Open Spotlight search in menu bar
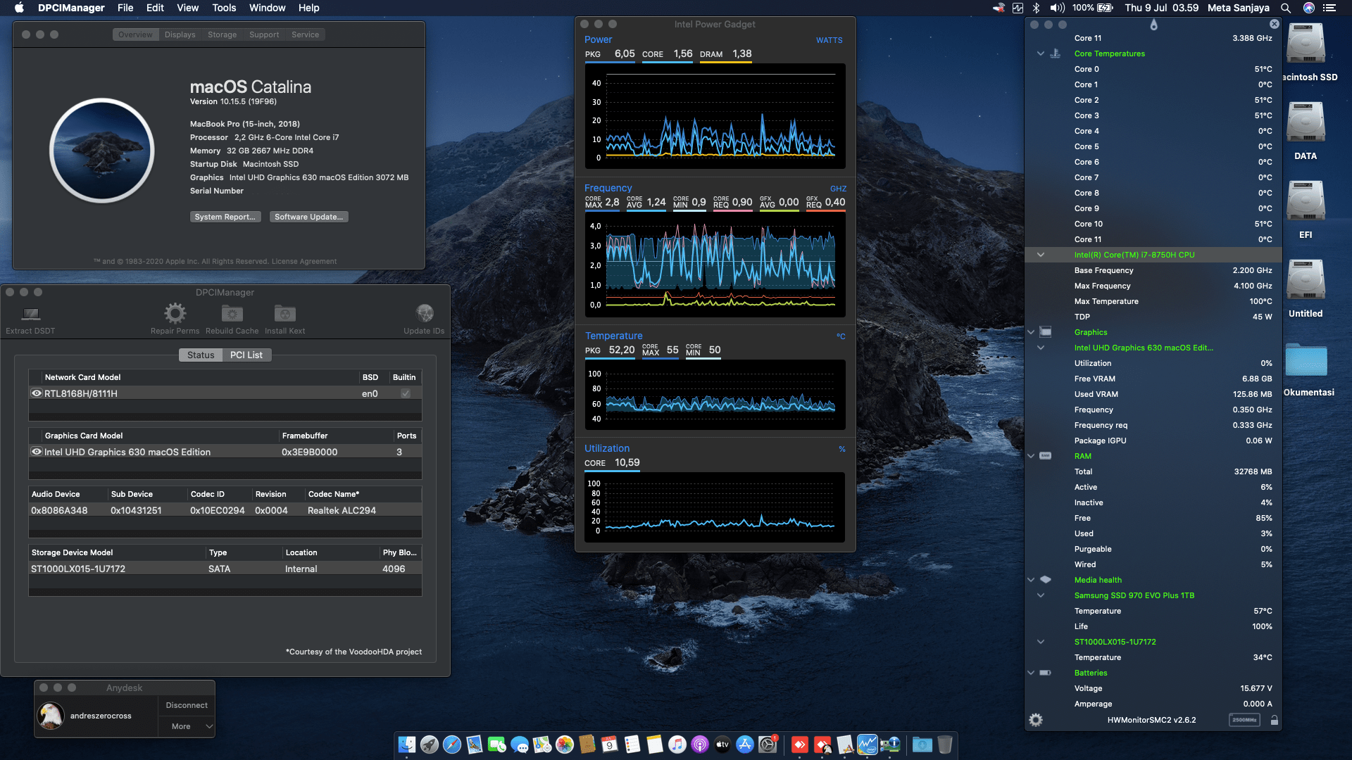1352x760 pixels. point(1286,8)
